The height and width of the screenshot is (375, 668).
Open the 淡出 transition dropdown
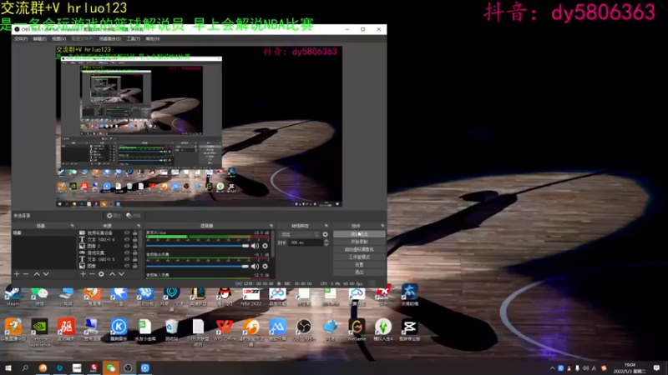[x=299, y=234]
